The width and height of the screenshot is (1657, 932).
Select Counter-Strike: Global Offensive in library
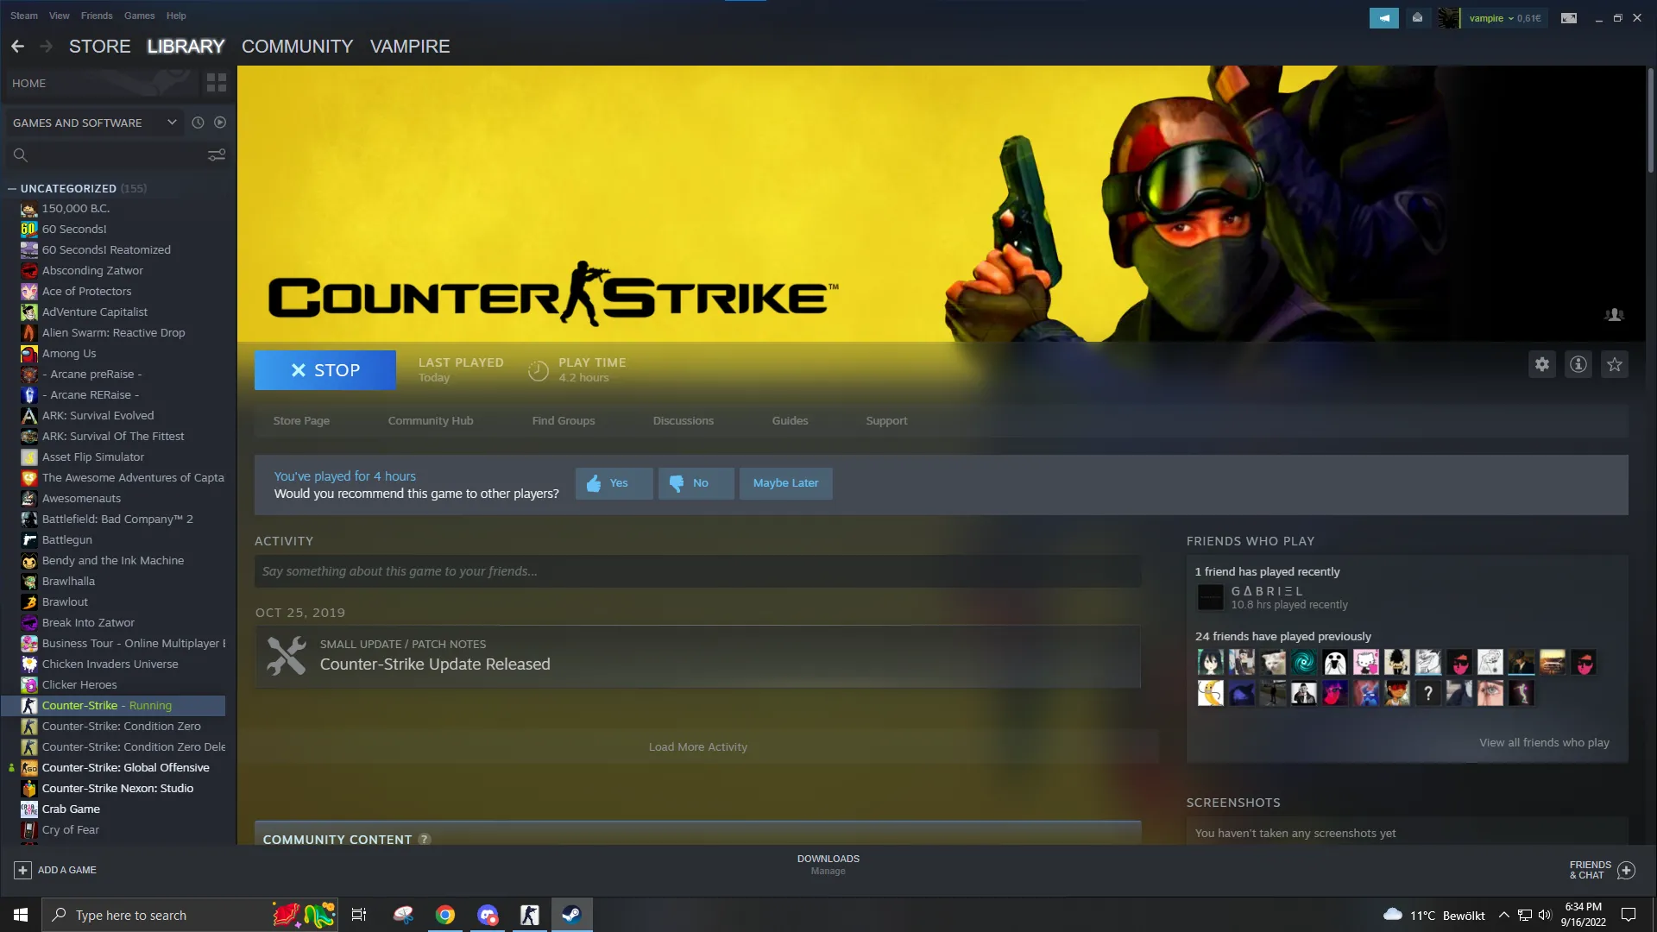[126, 768]
